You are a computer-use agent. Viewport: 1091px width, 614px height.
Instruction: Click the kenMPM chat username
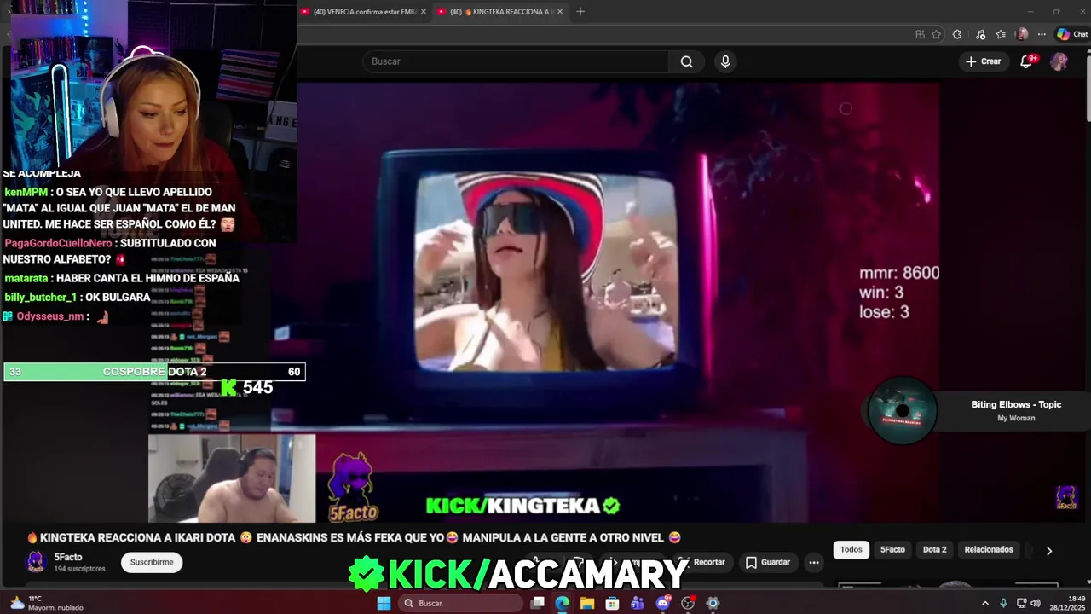click(x=26, y=193)
